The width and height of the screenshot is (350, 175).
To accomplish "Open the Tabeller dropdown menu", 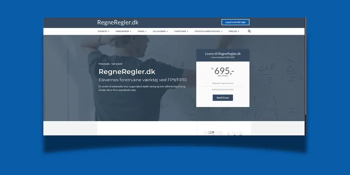I will click(x=234, y=31).
